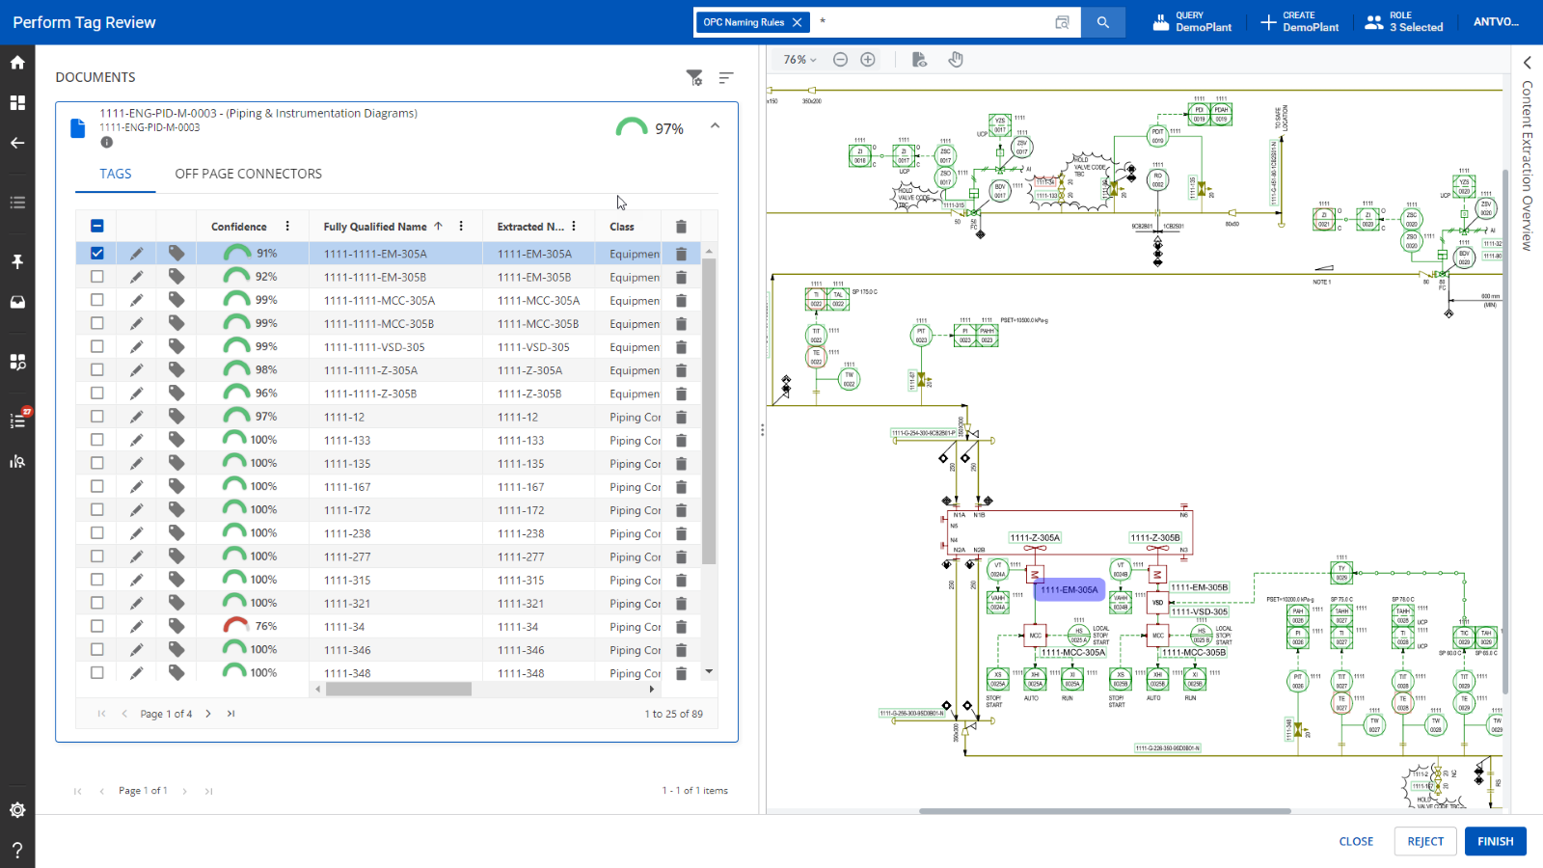Image resolution: width=1543 pixels, height=868 pixels.
Task: Click the tags table horizontal scrollbar
Action: click(x=398, y=689)
